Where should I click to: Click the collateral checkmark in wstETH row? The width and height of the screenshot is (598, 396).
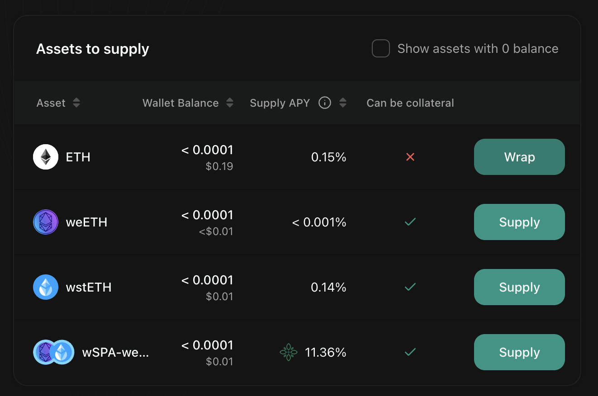410,287
